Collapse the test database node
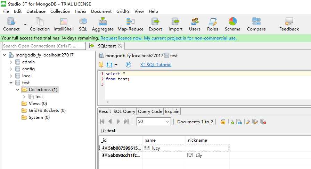Image resolution: width=311 pixels, height=169 pixels. click(x=11, y=83)
